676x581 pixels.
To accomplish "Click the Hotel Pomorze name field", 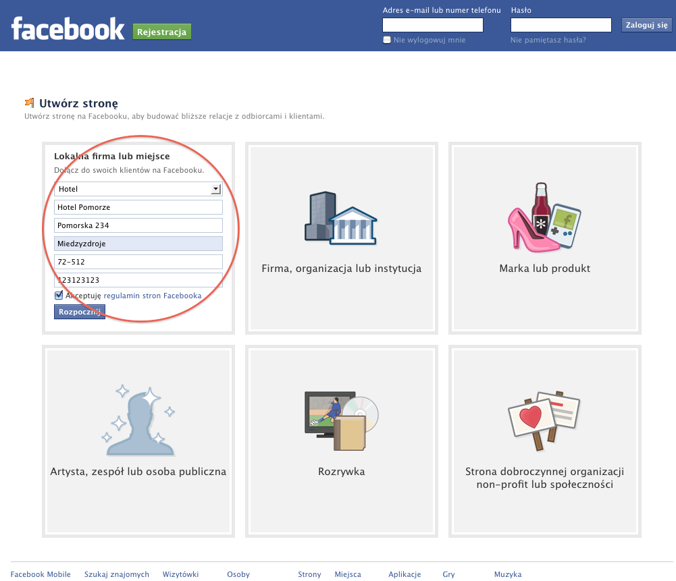I will point(138,207).
